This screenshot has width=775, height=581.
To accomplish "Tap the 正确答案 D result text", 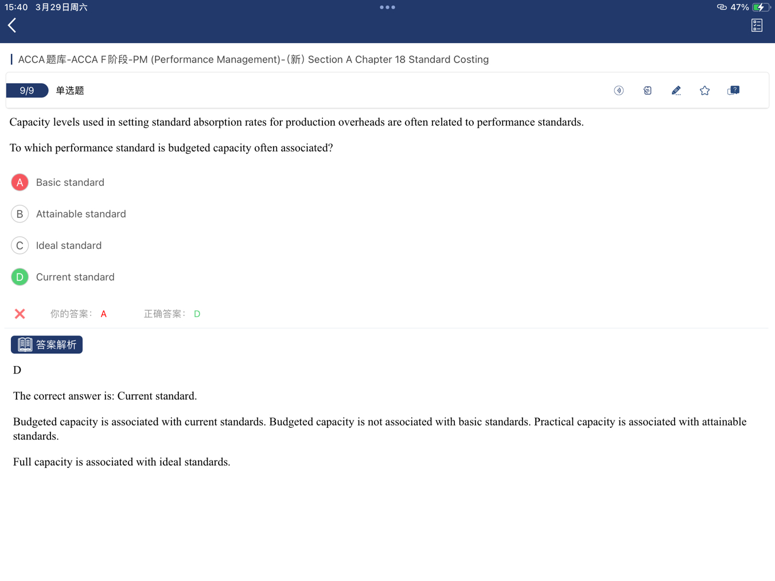I will (172, 314).
